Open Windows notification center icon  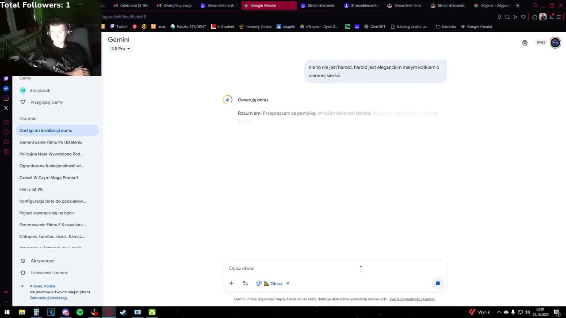tap(556, 312)
